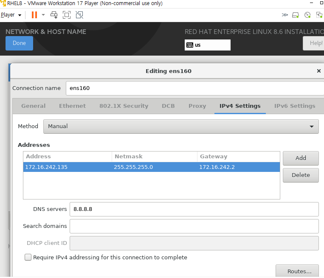Open the Player menu
This screenshot has width=324, height=278.
(11, 15)
